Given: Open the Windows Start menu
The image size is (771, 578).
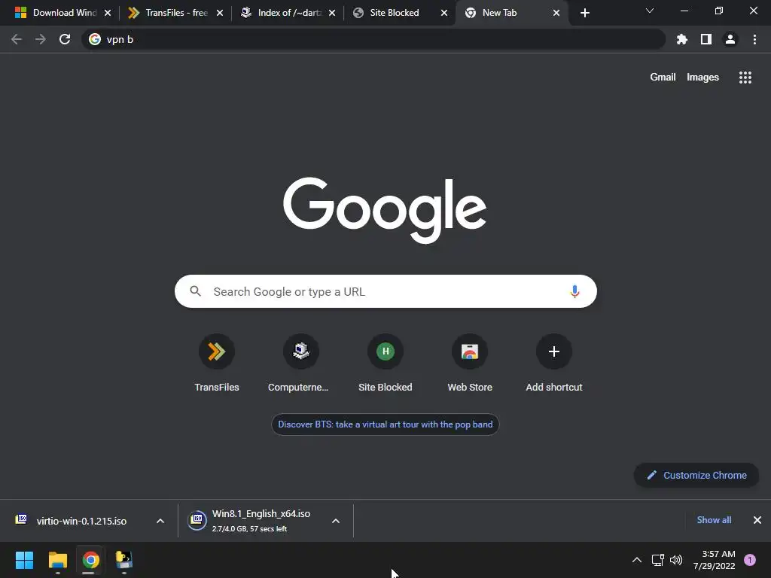Looking at the screenshot, I should [x=24, y=560].
